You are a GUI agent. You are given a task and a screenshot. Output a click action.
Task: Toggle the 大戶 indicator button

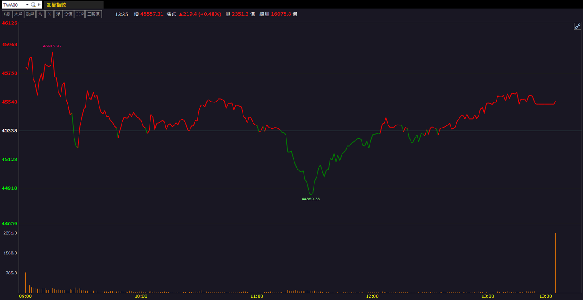[18, 14]
